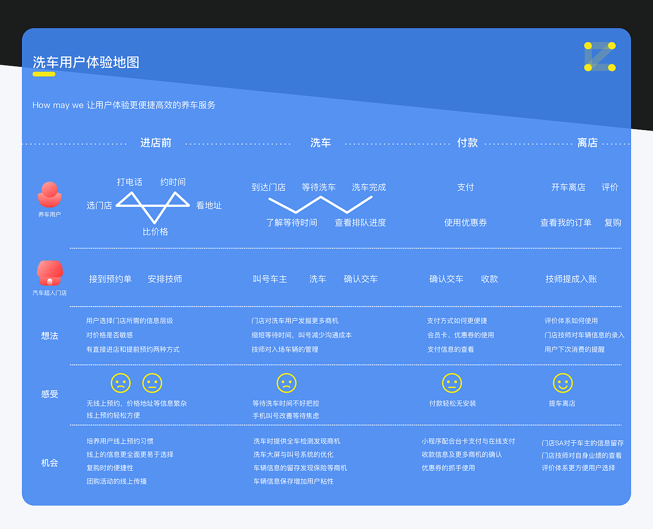Screen dimensions: 653x529
Task: Click 付款轻松无安装 text
Action: pos(453,404)
